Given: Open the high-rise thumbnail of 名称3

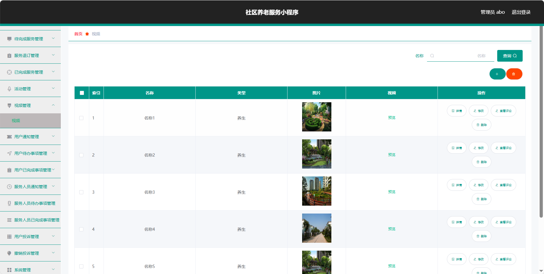Looking at the screenshot, I should tap(317, 191).
